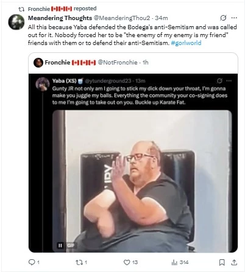Open @MeanderingThou2 profile handle
The width and height of the screenshot is (245, 272).
click(x=121, y=18)
